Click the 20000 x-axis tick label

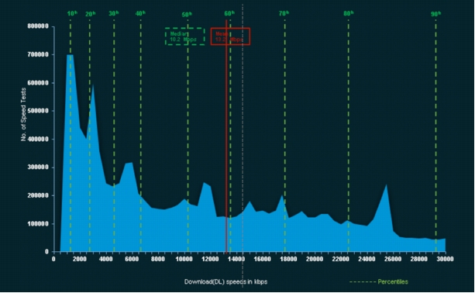click(x=315, y=259)
